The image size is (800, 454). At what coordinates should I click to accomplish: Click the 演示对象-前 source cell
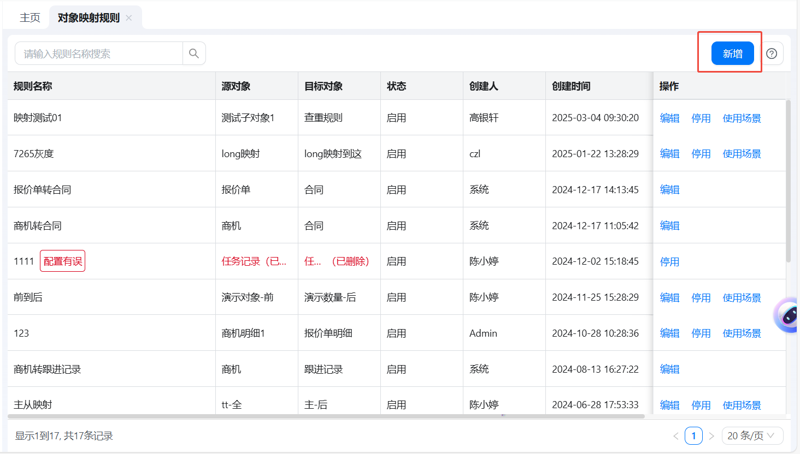[x=257, y=297]
